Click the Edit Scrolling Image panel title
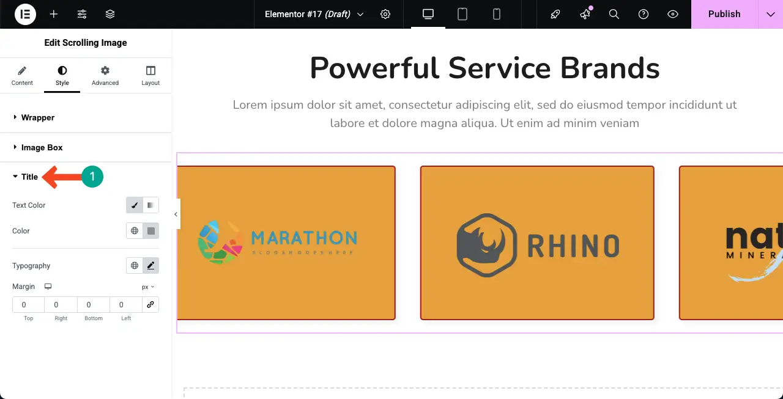The image size is (783, 399). [x=86, y=43]
